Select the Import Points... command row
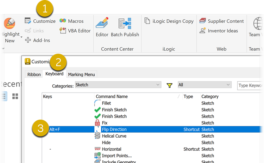Image resolution: width=264 pixels, height=163 pixels. (x=152, y=156)
